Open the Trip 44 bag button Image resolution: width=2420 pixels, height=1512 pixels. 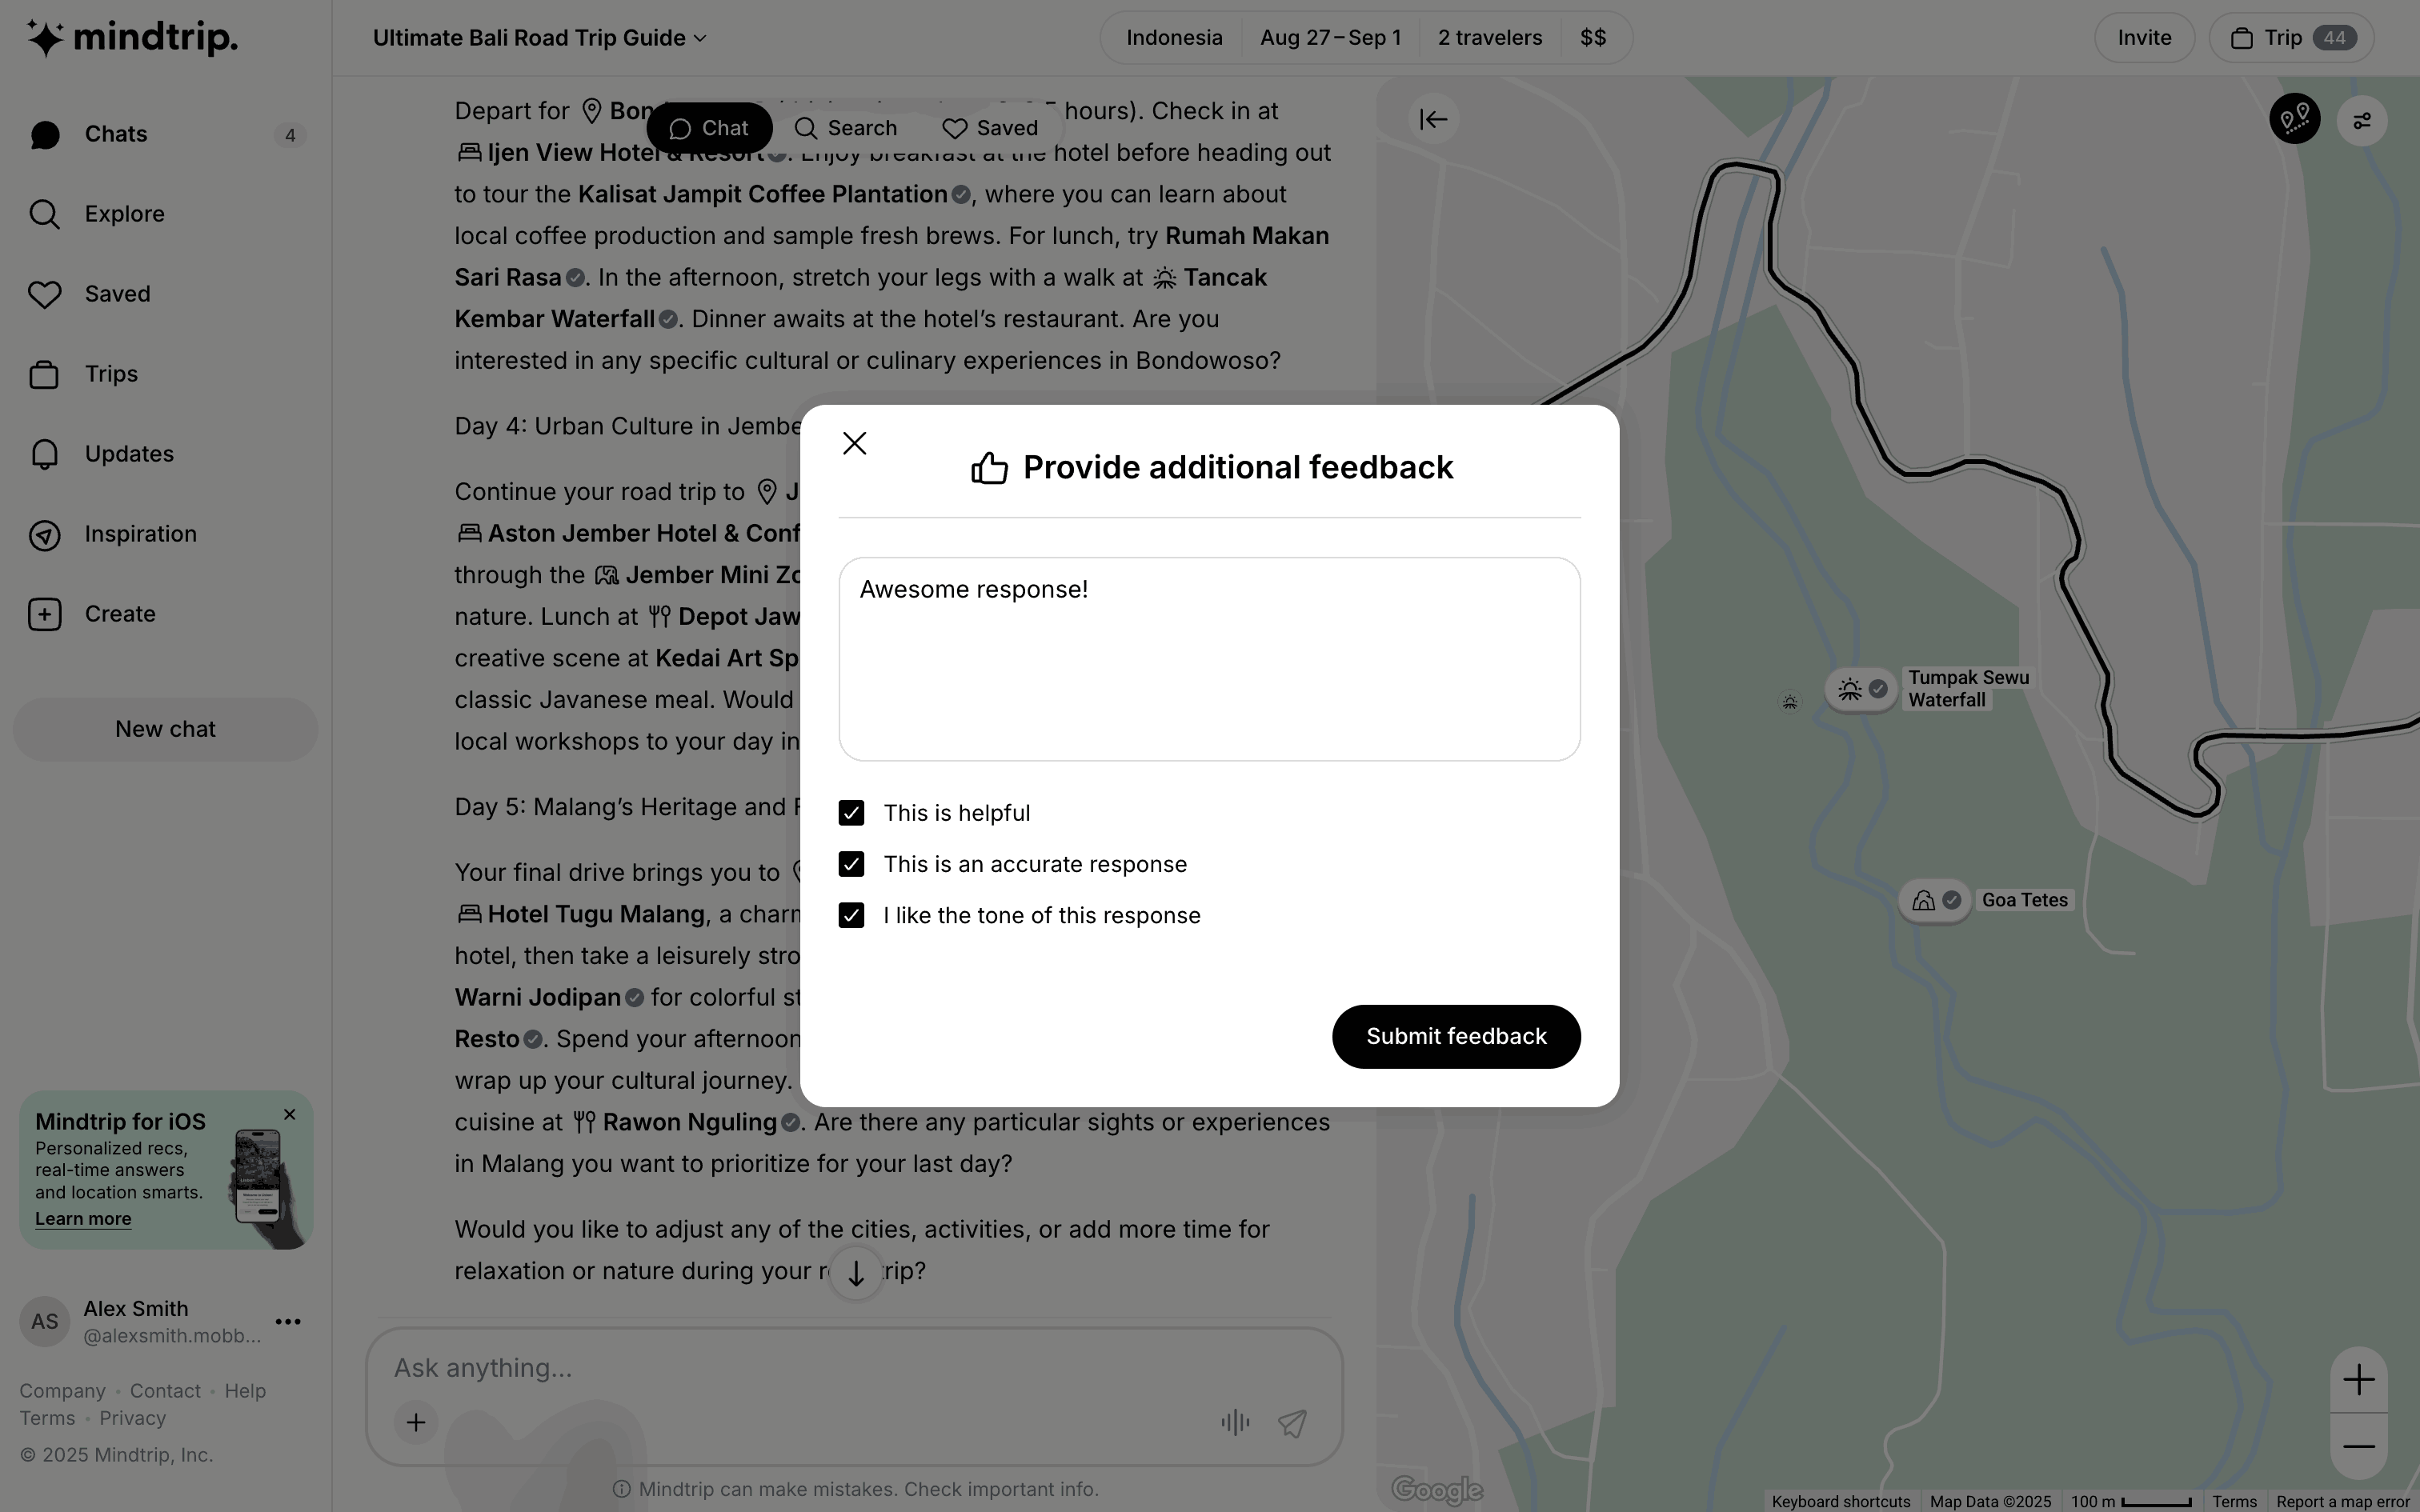2290,38
